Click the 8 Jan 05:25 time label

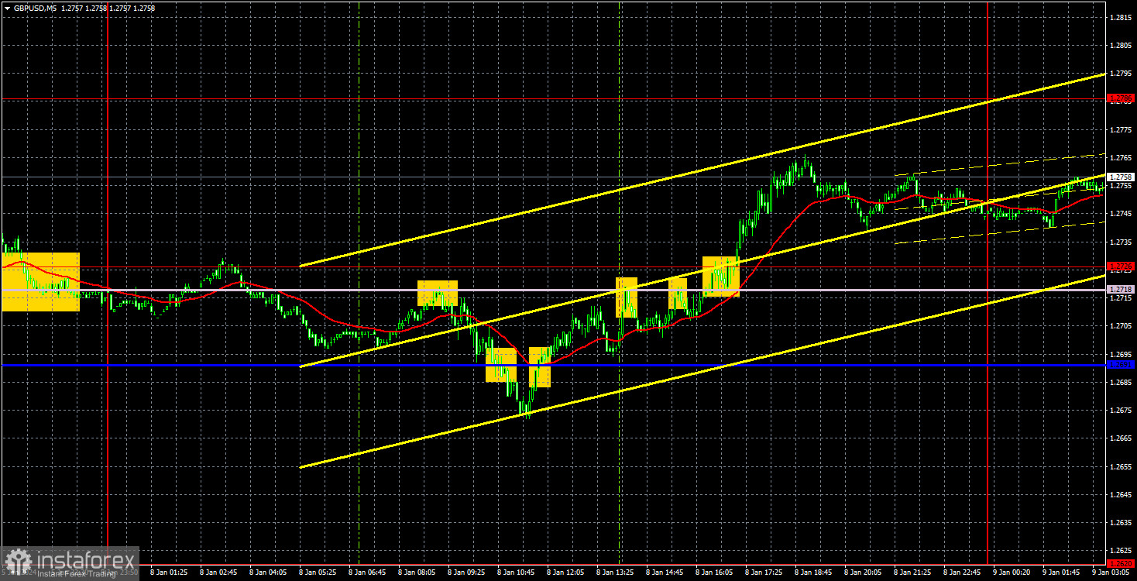click(318, 572)
